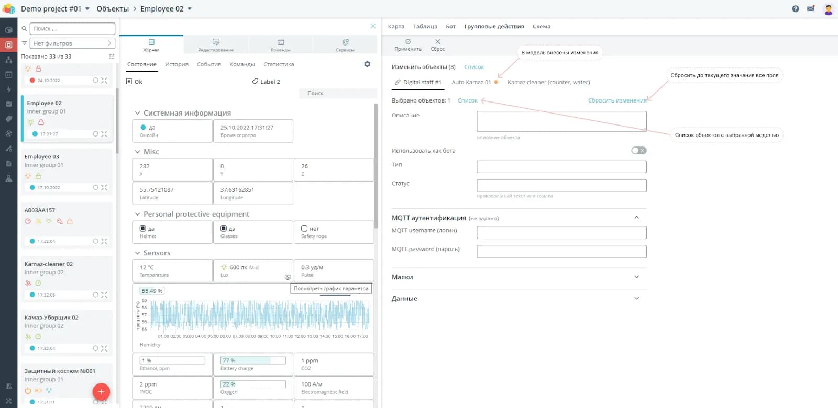The width and height of the screenshot is (838, 408).
Task: Expand the Маяки section
Action: pyautogui.click(x=636, y=277)
